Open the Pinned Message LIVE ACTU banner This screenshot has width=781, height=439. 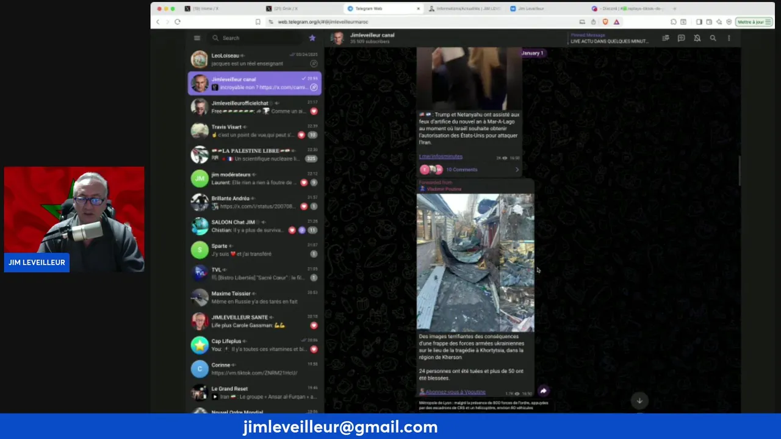tap(610, 38)
